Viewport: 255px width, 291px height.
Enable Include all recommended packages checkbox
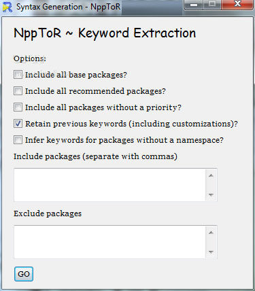[18, 91]
